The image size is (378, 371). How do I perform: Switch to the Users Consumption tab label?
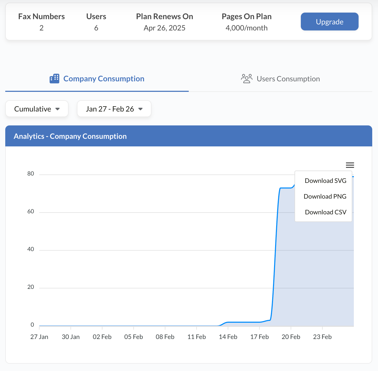coord(288,79)
